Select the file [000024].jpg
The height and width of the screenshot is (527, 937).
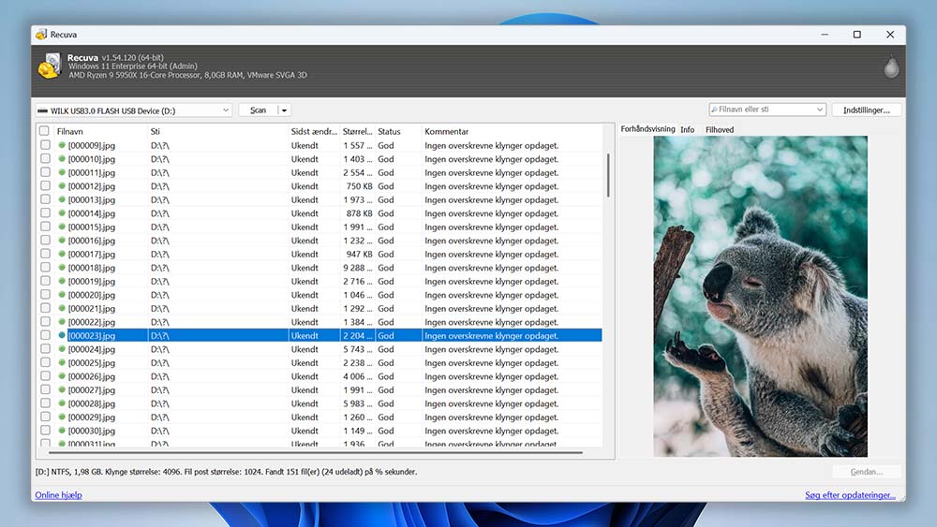click(92, 349)
